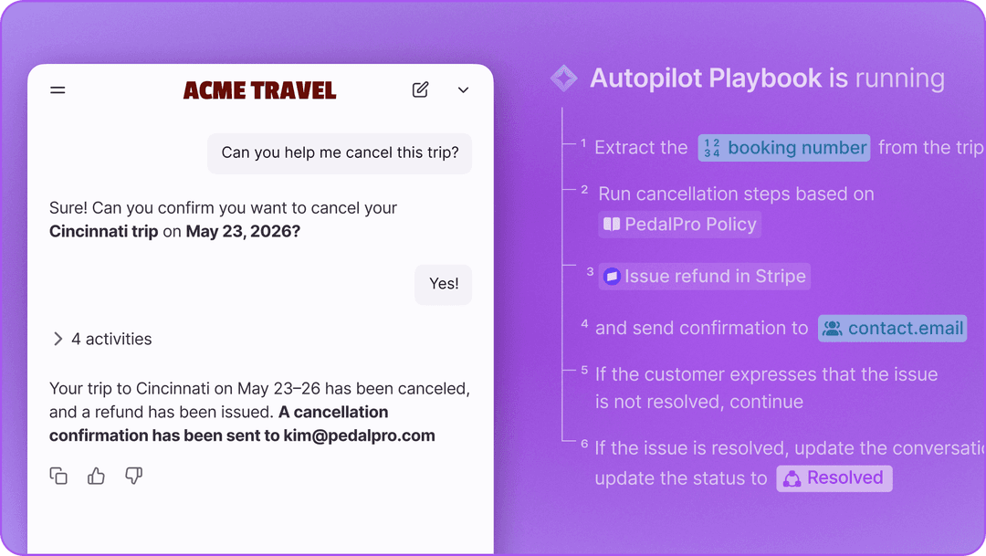Click the ACME TRAVEL logo

pos(259,90)
